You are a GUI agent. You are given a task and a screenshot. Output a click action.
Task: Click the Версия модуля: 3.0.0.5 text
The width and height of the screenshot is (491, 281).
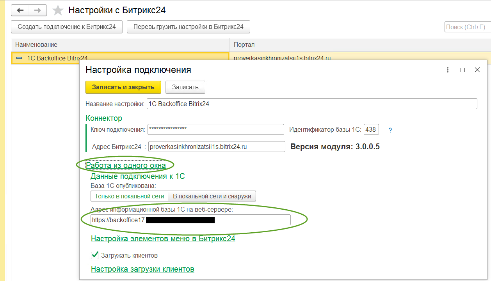click(x=335, y=147)
